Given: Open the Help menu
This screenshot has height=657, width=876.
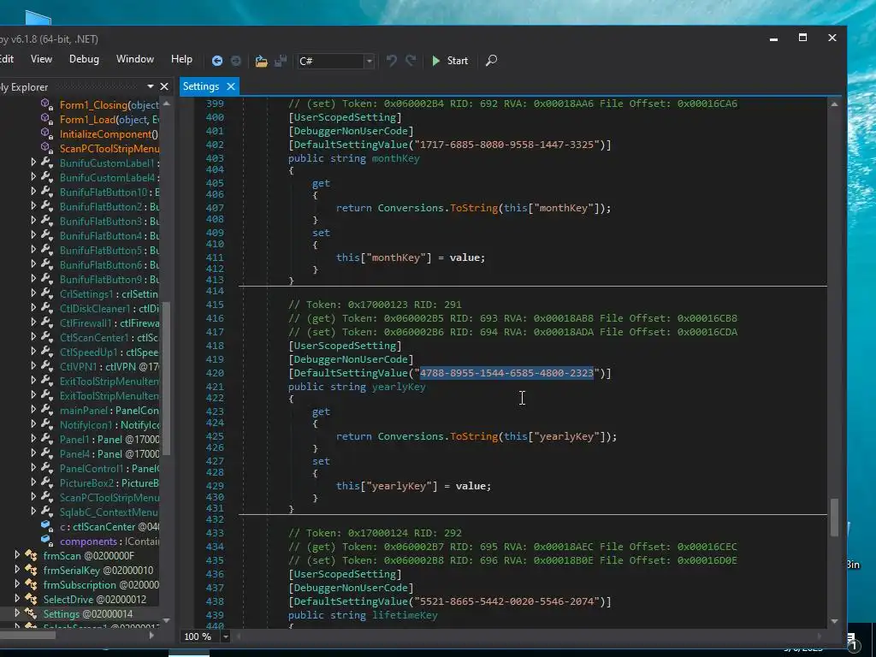Looking at the screenshot, I should [181, 59].
